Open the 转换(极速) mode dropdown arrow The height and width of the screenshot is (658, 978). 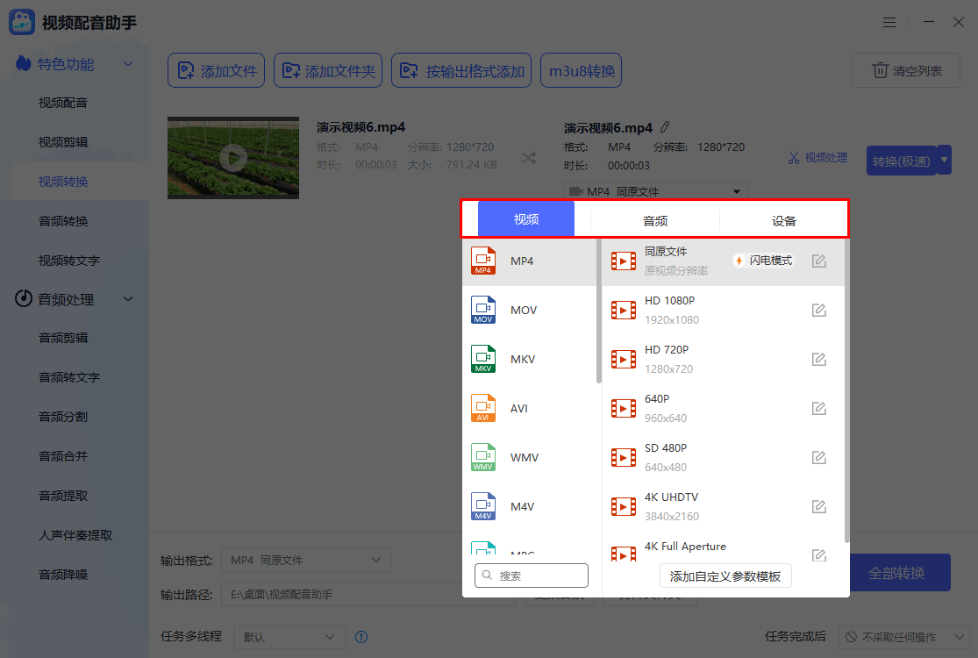pyautogui.click(x=944, y=161)
